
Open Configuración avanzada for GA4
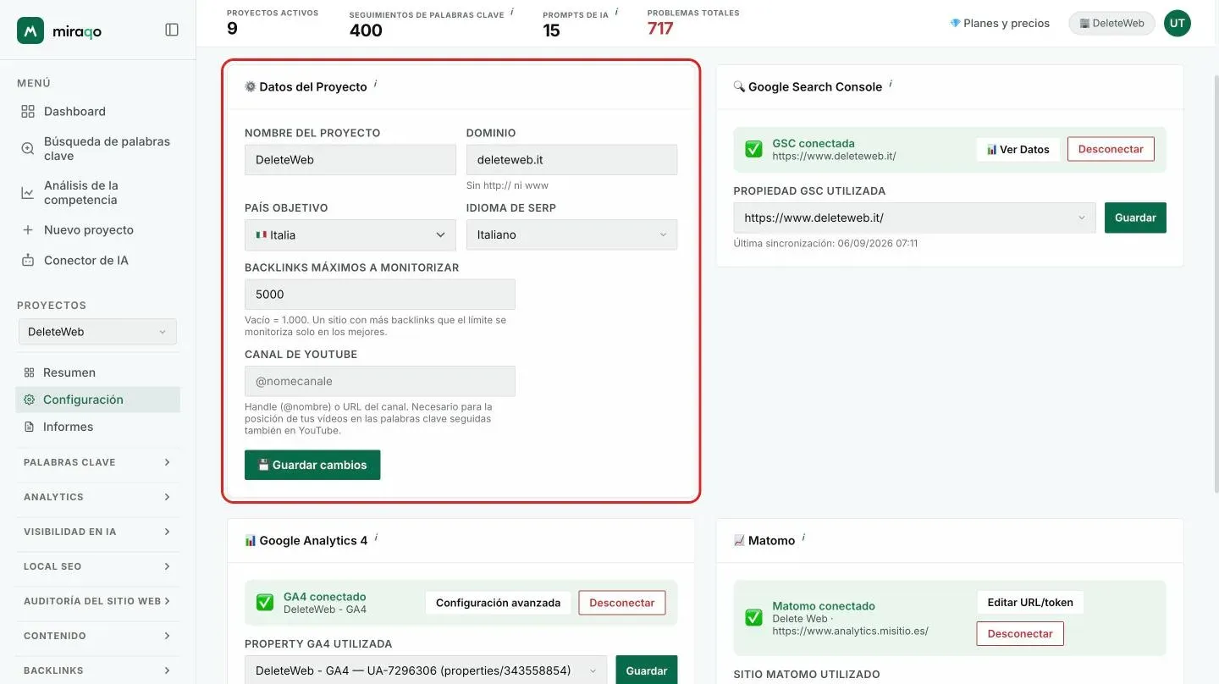(x=498, y=603)
